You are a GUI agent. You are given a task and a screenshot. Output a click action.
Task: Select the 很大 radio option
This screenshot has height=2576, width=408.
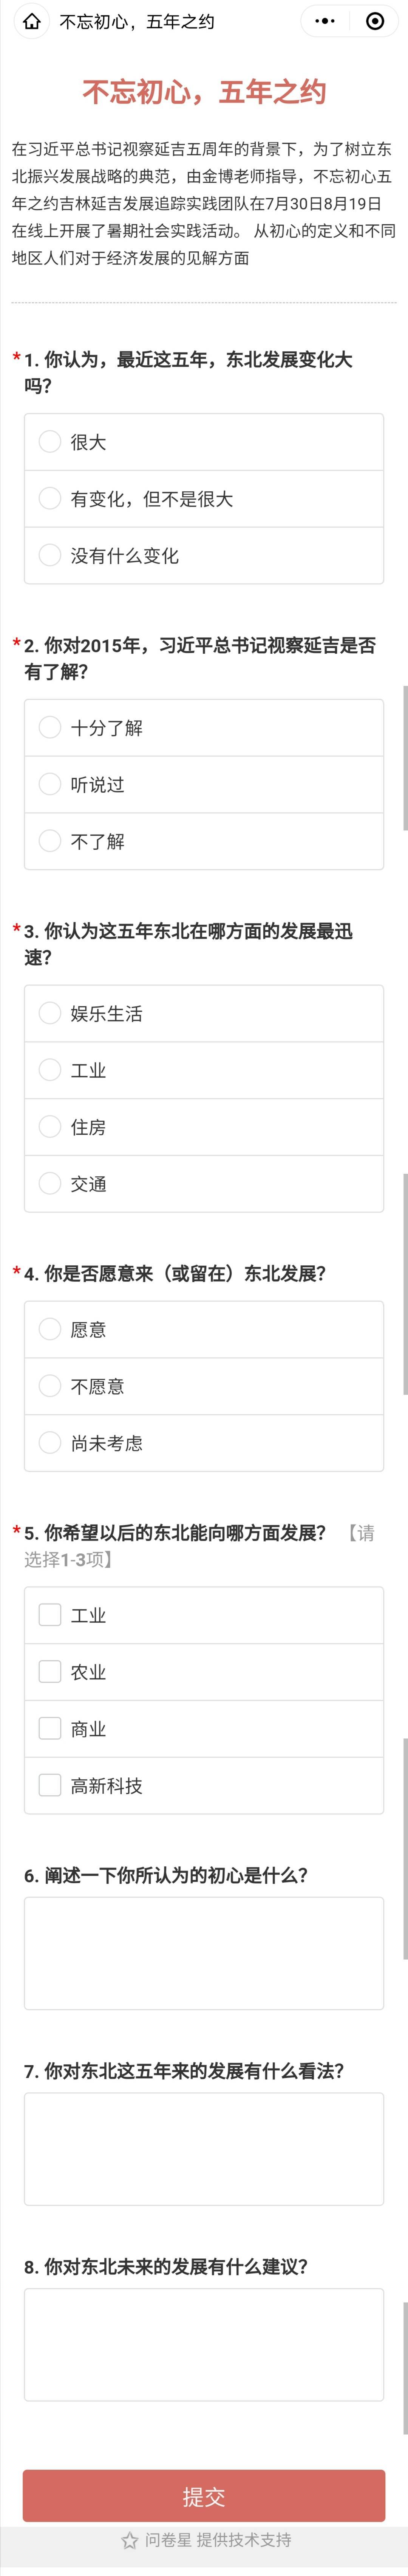(x=204, y=442)
